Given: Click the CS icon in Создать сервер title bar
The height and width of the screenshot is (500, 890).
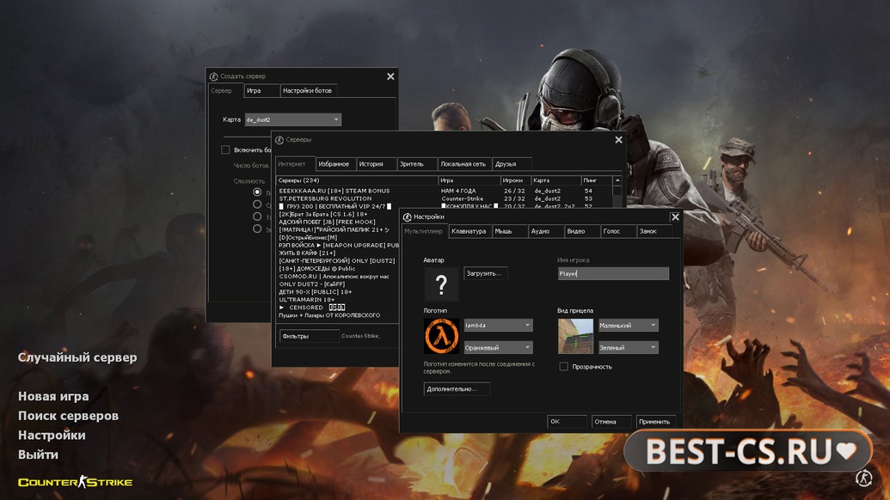Looking at the screenshot, I should click(213, 76).
